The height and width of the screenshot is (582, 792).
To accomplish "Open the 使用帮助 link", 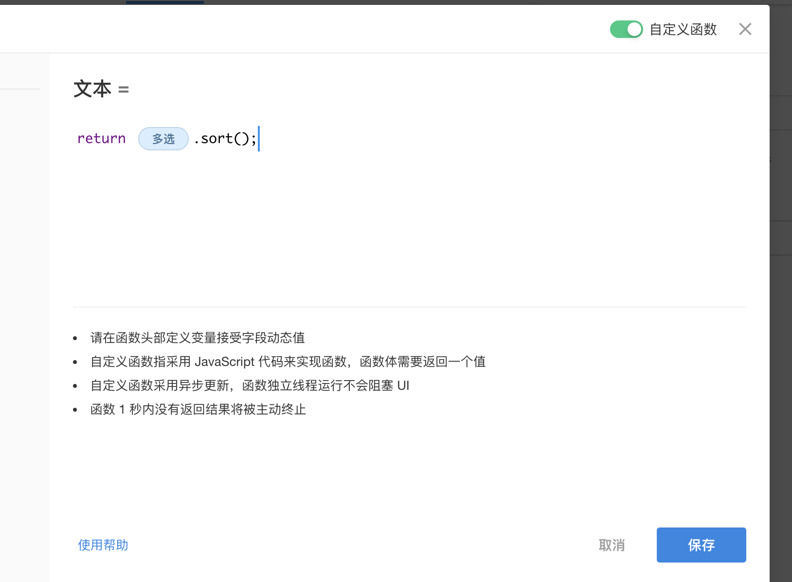I will point(103,545).
